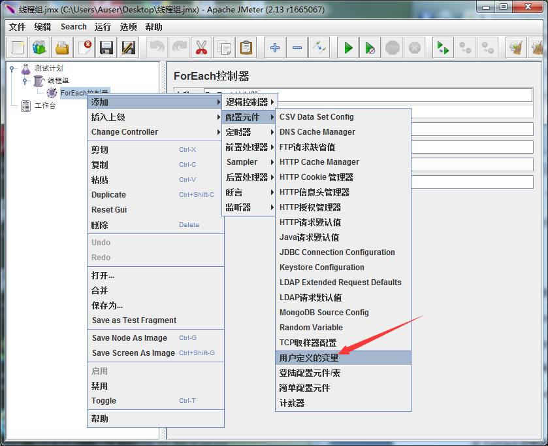Choose Save as Test Fragment

click(155, 320)
